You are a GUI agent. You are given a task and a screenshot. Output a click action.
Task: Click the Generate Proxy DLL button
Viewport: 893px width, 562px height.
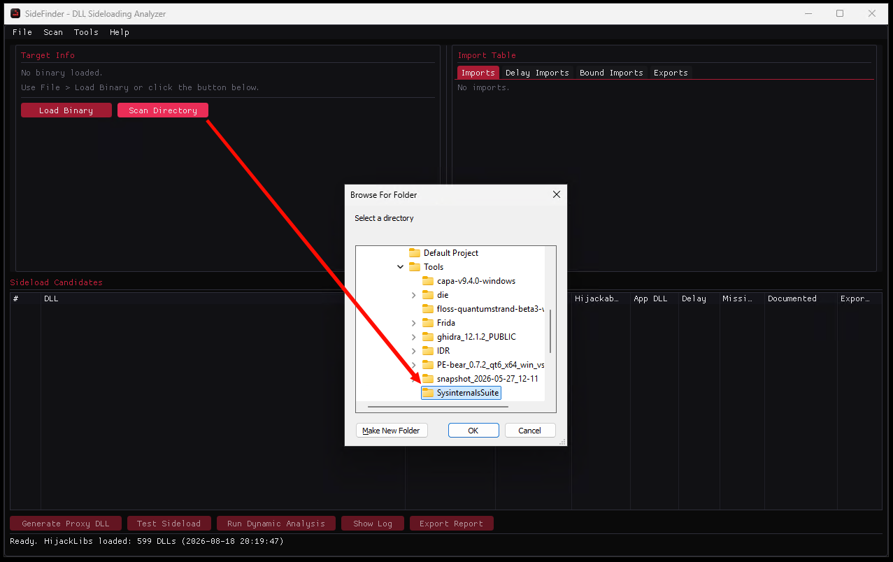tap(66, 524)
